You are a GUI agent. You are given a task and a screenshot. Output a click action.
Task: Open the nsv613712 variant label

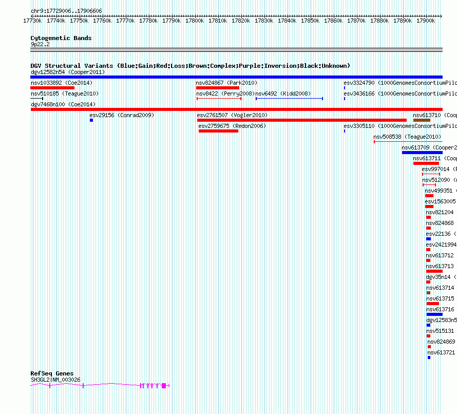[x=440, y=255]
